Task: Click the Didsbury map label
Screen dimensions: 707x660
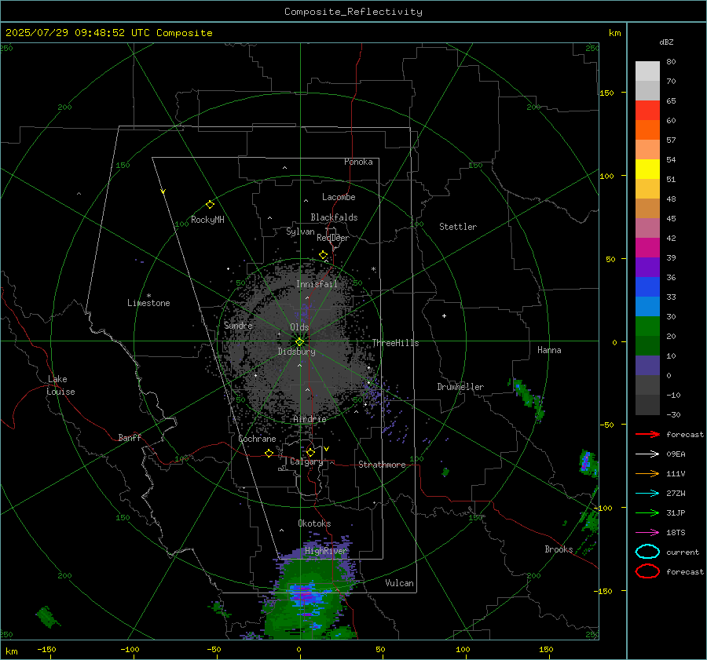Action: coord(296,352)
